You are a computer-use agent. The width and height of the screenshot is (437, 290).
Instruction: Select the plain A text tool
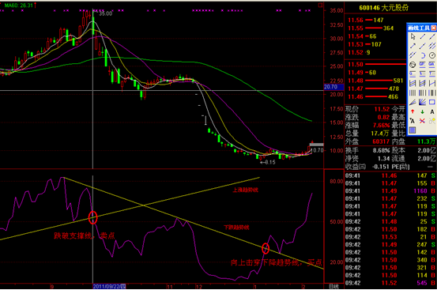click(432, 111)
